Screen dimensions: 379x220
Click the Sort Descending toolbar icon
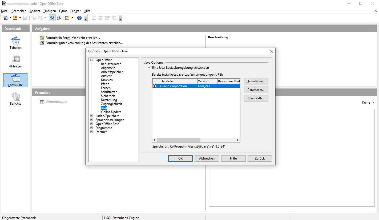[x=59, y=18]
